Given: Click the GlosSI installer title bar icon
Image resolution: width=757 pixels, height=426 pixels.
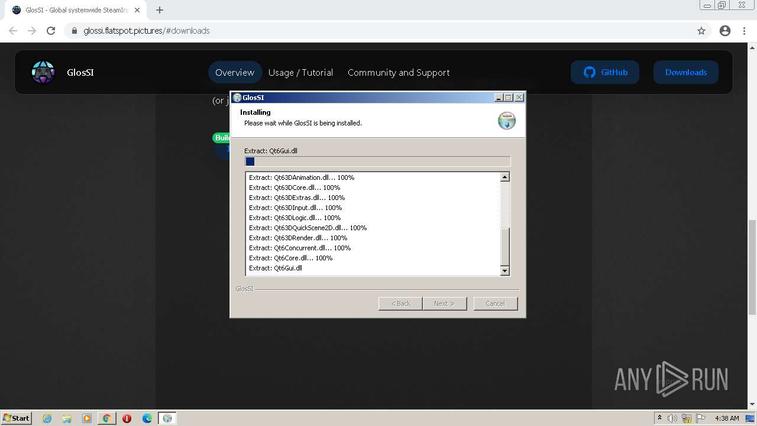Looking at the screenshot, I should [x=237, y=98].
